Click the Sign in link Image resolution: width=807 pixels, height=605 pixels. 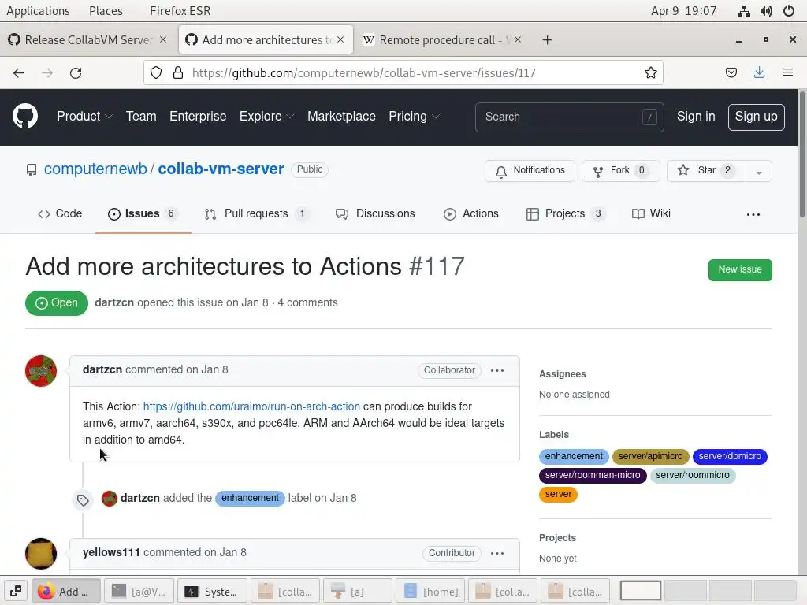pos(696,117)
